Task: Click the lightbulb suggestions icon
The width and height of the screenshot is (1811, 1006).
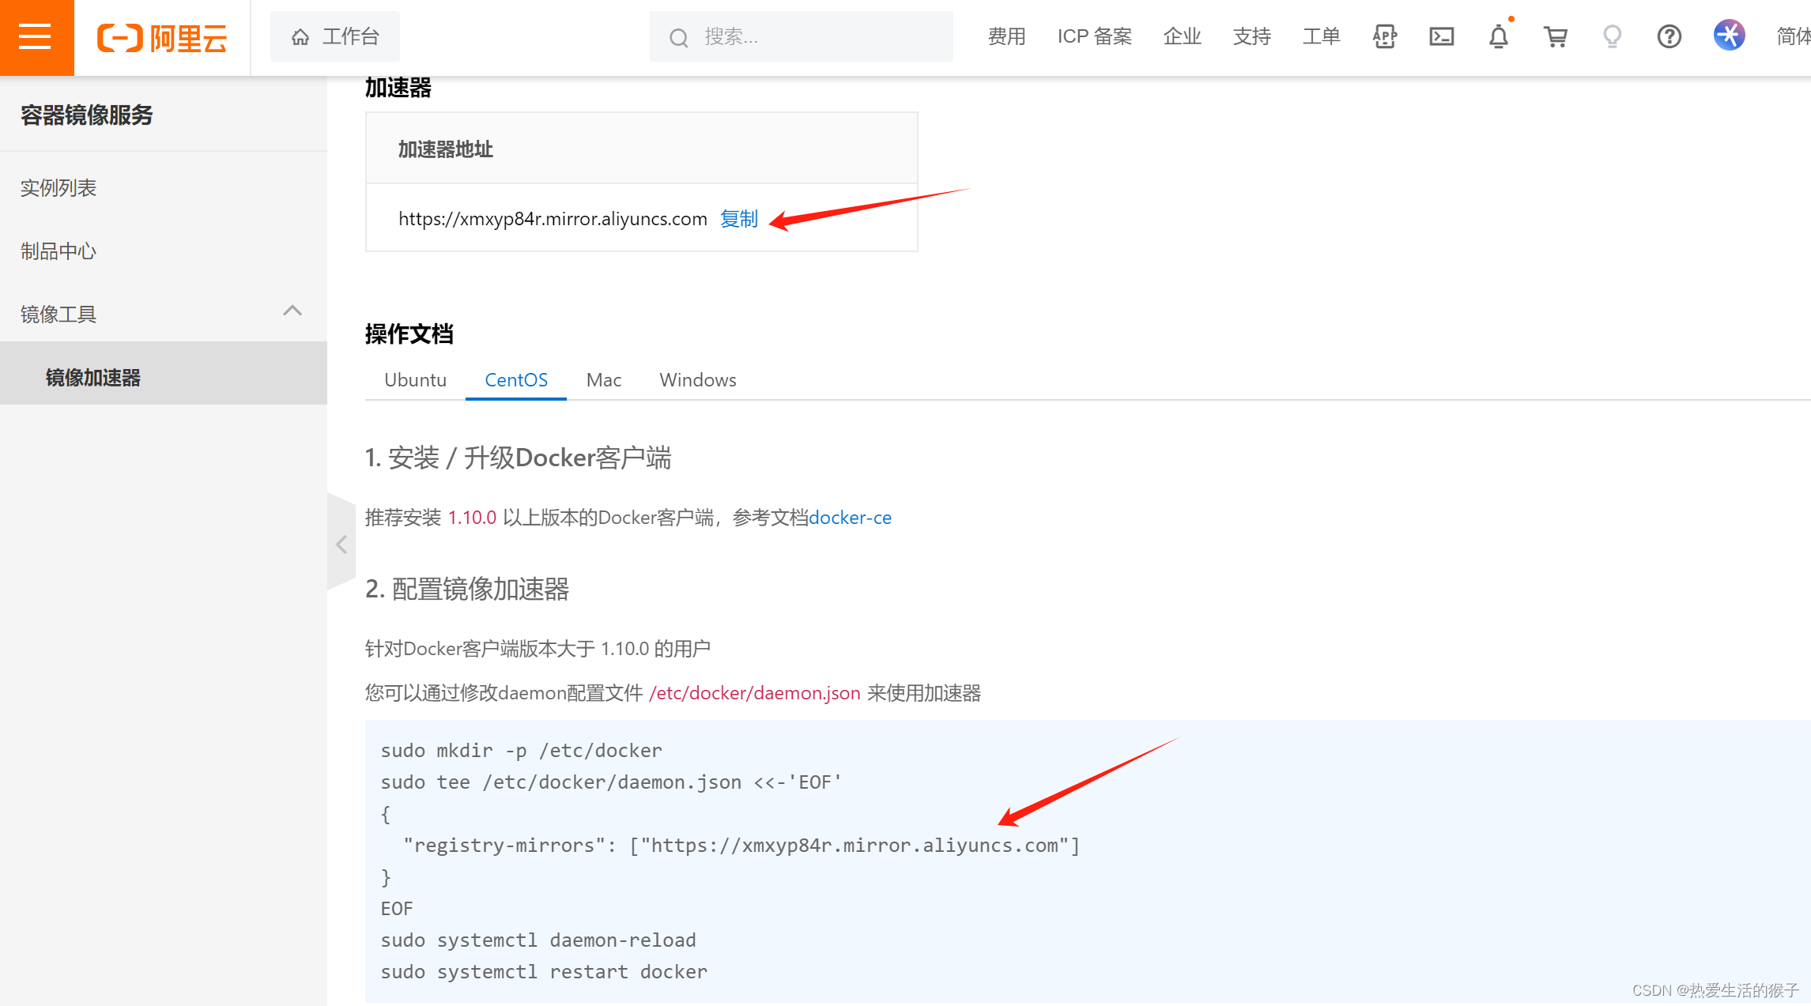Action: click(x=1612, y=36)
